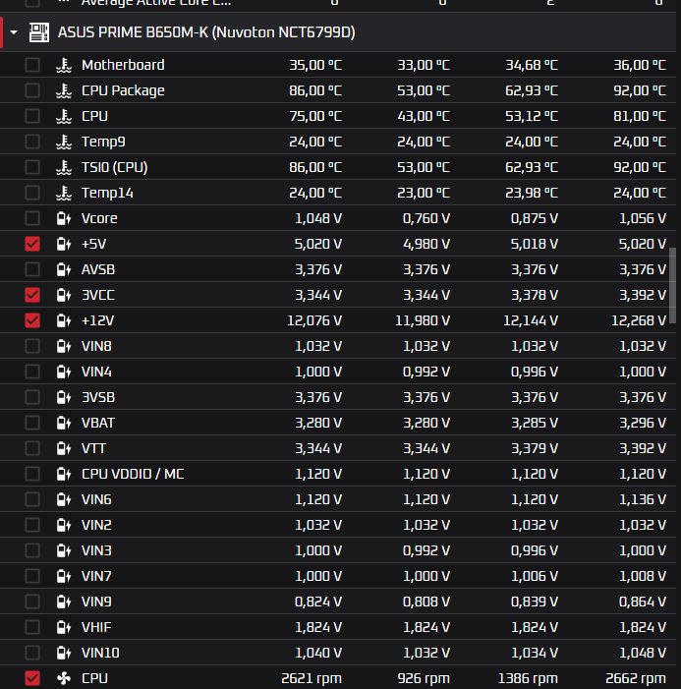Click the voltage icon beside VIN4
The image size is (681, 689).
coord(64,372)
